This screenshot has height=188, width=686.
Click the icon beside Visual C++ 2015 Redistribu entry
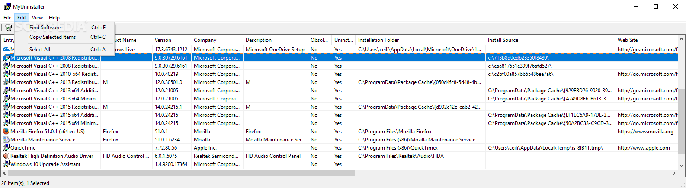tap(6, 107)
